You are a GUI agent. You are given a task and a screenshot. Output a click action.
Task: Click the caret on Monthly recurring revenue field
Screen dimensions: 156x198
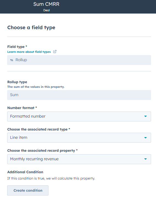click(x=146, y=159)
